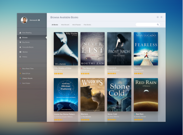This screenshot has height=135, width=183.
Task: Open the Now Reading sidebar icon
Action: [20, 33]
